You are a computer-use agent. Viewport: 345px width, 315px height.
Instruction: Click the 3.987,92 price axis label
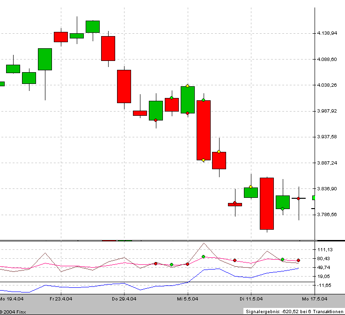tap(327, 111)
